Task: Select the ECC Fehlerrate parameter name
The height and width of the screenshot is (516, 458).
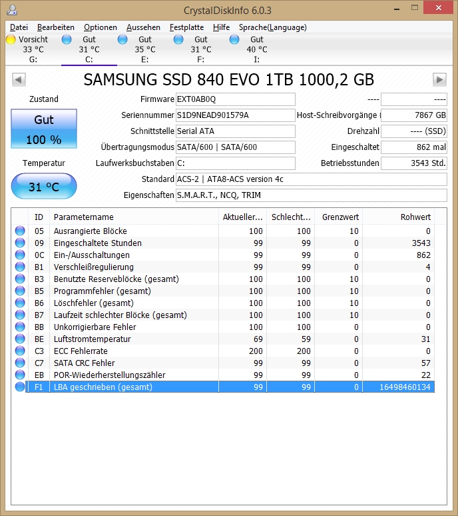Action: [x=81, y=351]
